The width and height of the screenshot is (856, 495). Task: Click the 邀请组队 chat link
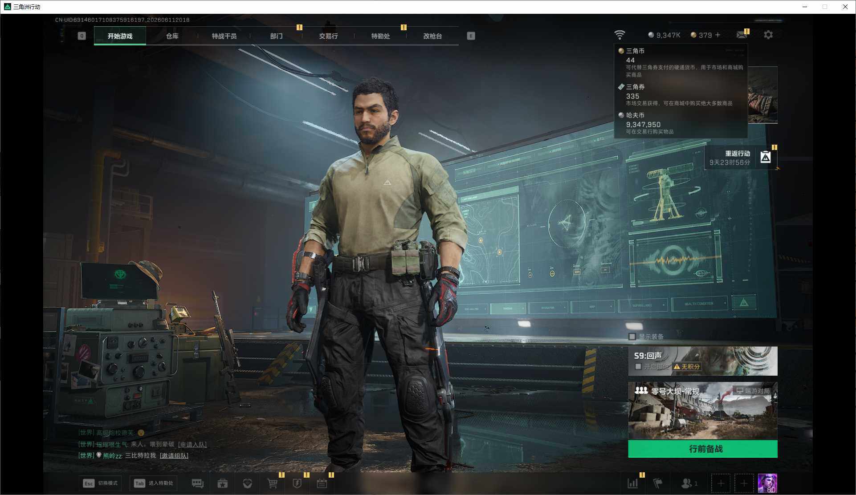coord(174,455)
